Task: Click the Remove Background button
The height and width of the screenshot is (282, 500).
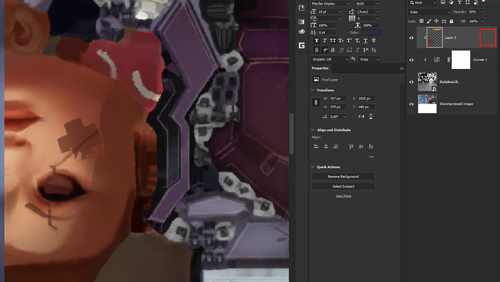Action: [343, 177]
